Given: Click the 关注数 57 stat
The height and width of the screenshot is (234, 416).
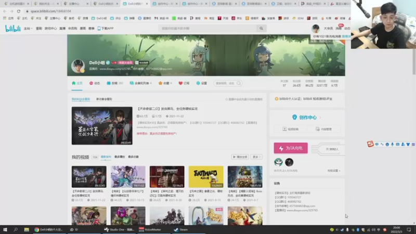Looking at the screenshot, I should click(284, 83).
